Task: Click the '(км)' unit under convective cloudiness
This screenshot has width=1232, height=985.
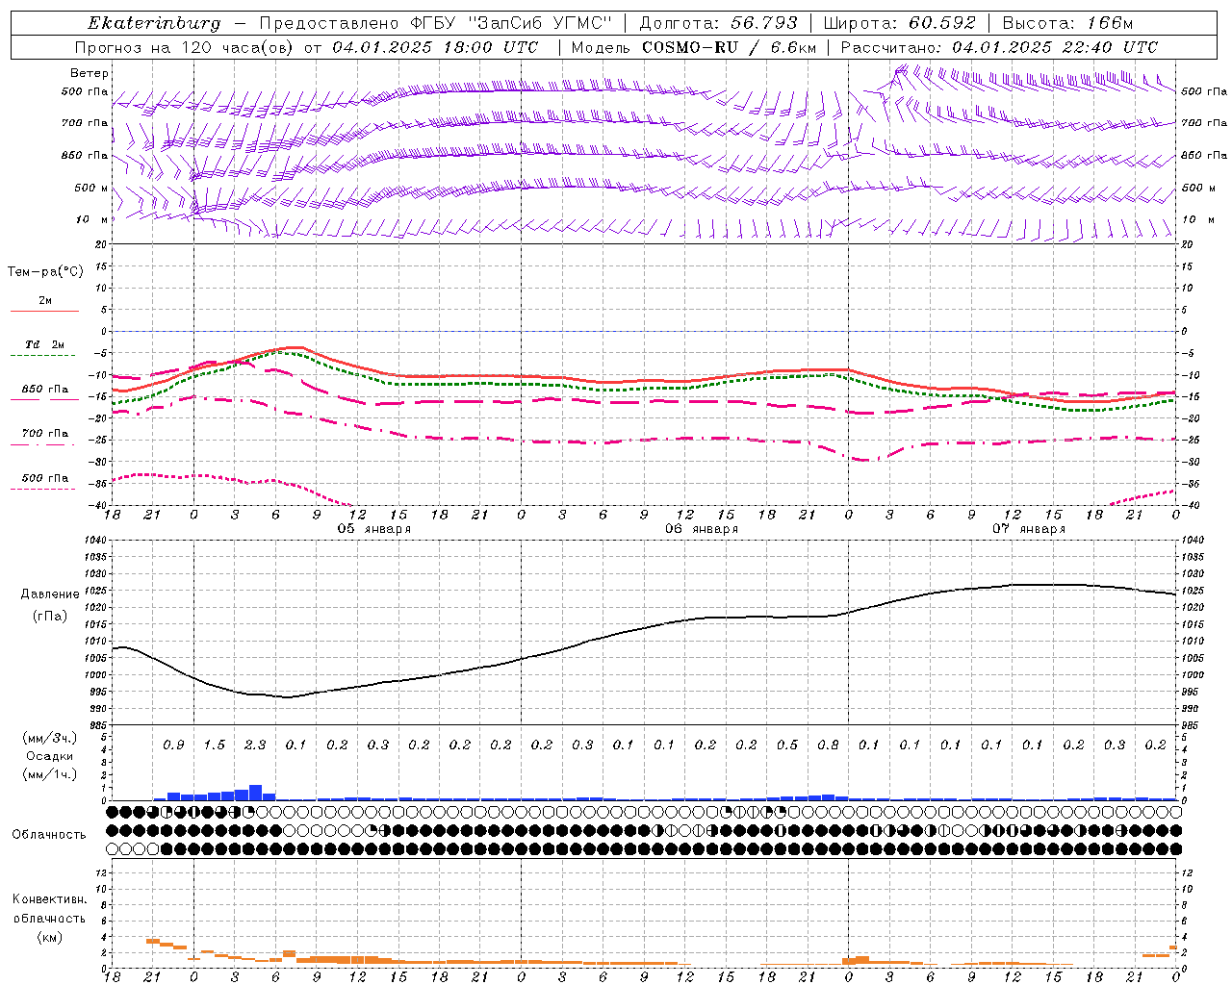Action: pyautogui.click(x=49, y=937)
